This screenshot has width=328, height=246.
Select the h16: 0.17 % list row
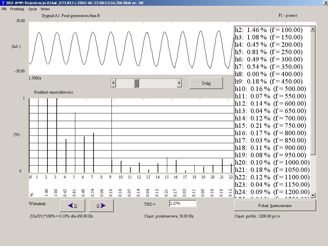click(272, 133)
